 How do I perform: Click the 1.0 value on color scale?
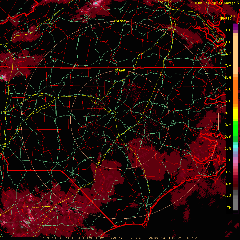[x=228, y=160]
